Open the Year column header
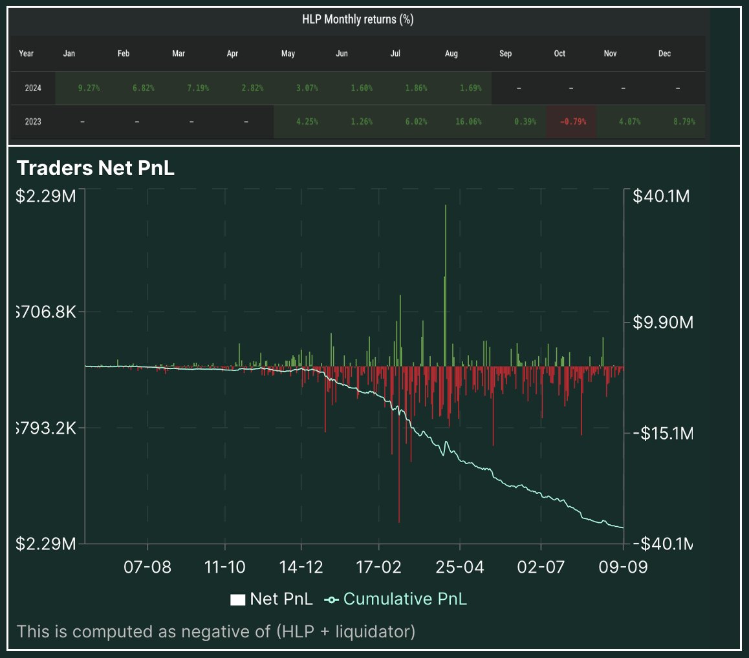 pos(27,54)
